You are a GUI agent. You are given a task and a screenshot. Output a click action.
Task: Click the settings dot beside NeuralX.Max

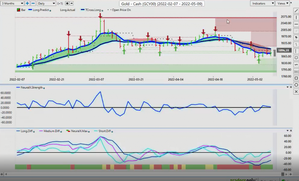point(89,132)
